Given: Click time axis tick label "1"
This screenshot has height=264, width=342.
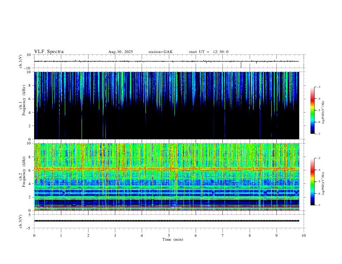Looking at the screenshot, I should click(x=61, y=236).
